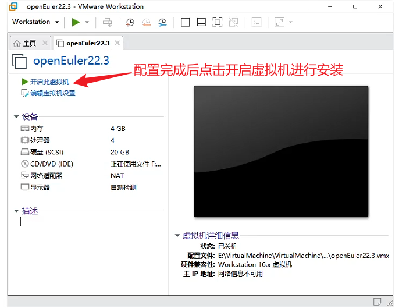The image size is (399, 308).
Task: Click the config file path openEuler22.3.vmx
Action: pos(304,256)
